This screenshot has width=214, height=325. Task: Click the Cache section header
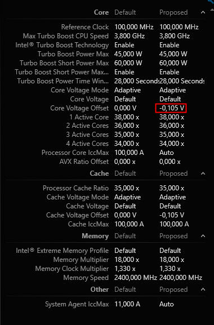pyautogui.click(x=99, y=173)
